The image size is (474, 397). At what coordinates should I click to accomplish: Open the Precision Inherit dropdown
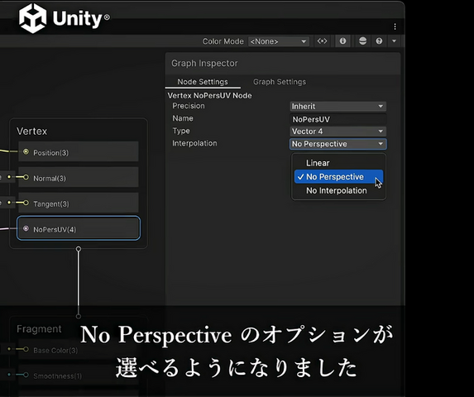pyautogui.click(x=338, y=107)
